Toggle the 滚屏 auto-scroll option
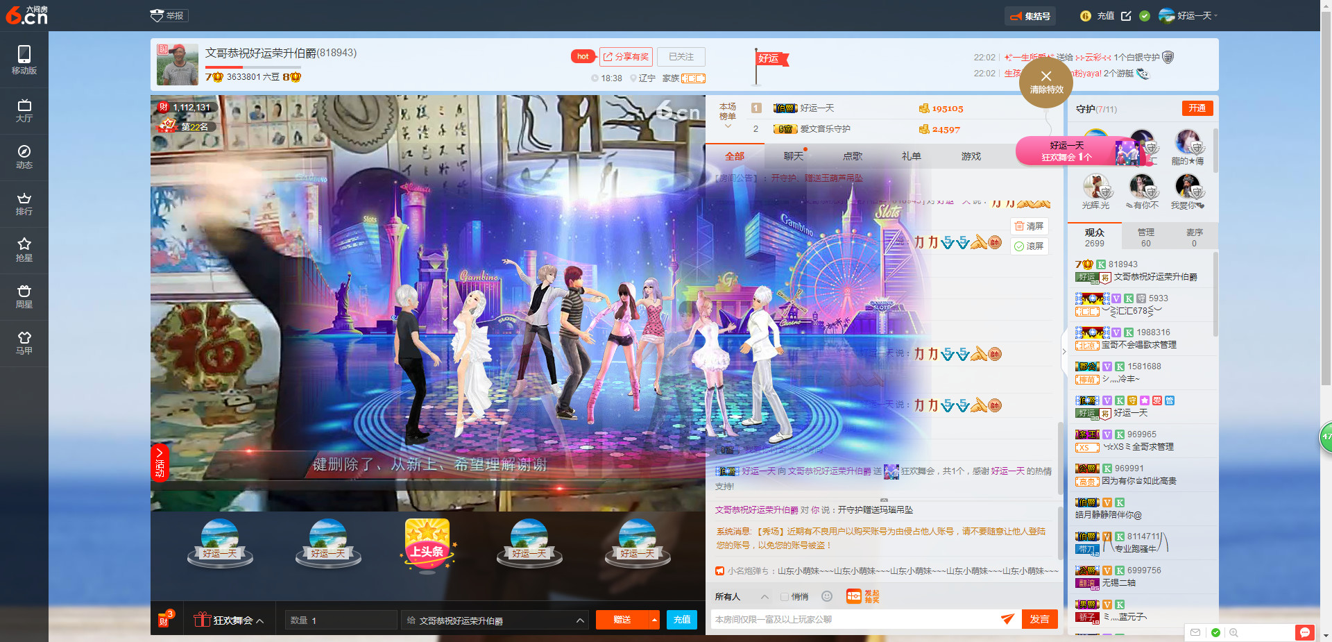The width and height of the screenshot is (1332, 642). pyautogui.click(x=1029, y=246)
